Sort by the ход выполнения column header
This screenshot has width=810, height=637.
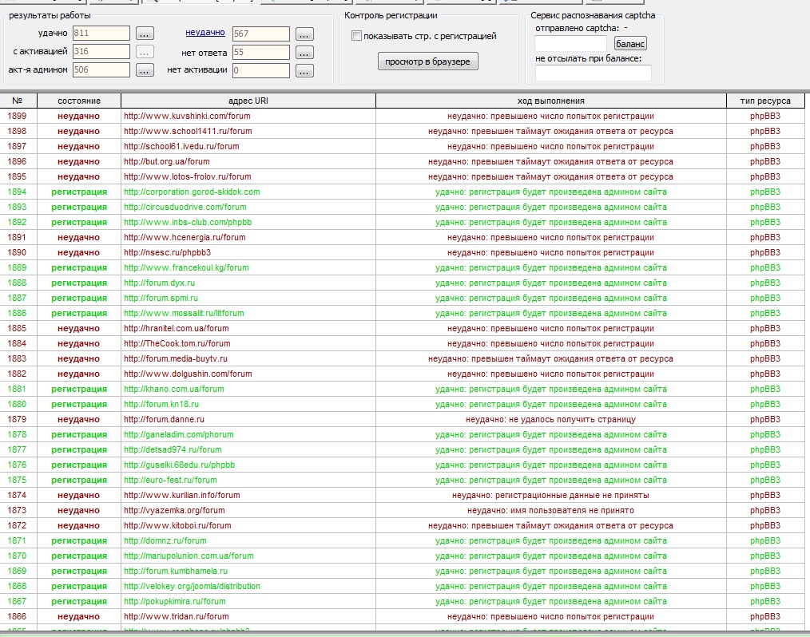coord(550,101)
